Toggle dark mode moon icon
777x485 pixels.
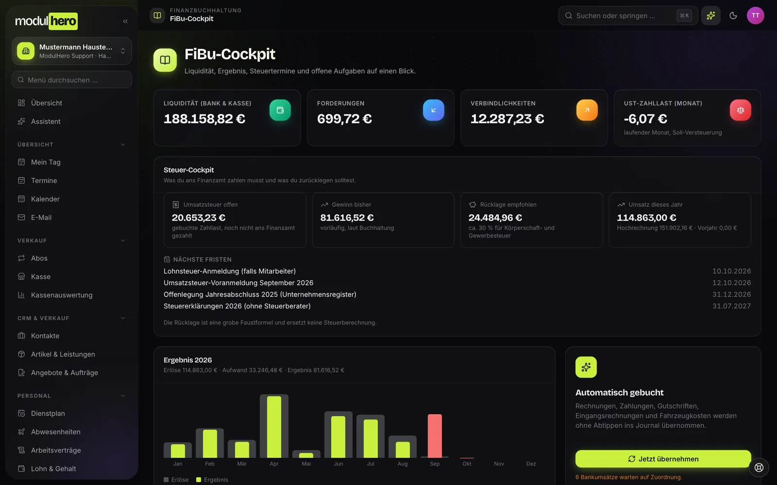(733, 16)
